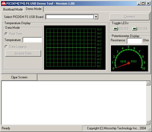Click the 10 K POT gauge dial

coord(129,58)
